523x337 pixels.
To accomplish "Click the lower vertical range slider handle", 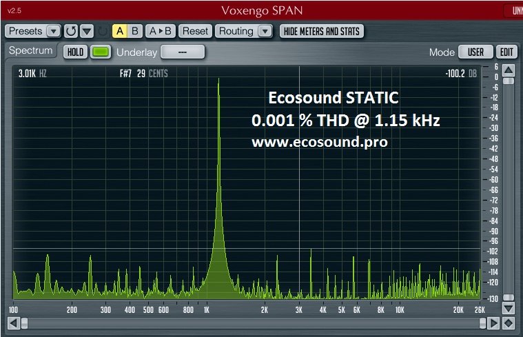I will coord(509,297).
